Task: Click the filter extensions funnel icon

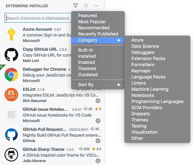Action: tap(76, 5)
